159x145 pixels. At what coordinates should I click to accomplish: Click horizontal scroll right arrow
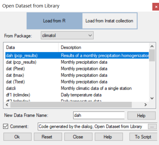point(146,105)
